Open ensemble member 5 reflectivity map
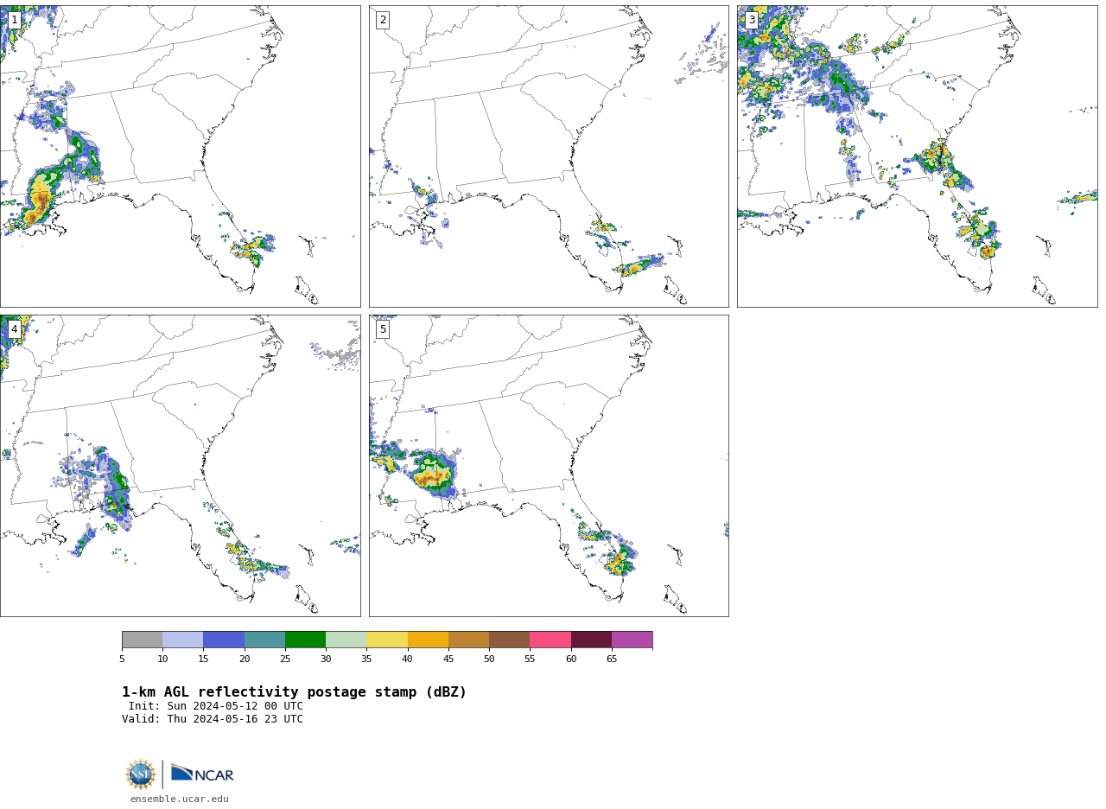Screen dimensions: 1106x809 pos(549,466)
